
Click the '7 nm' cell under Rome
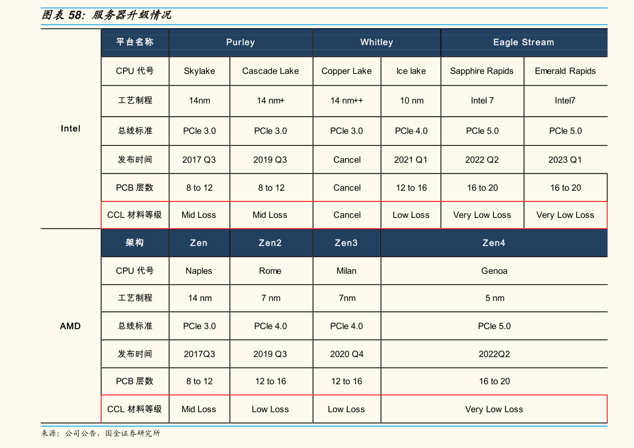coord(270,298)
